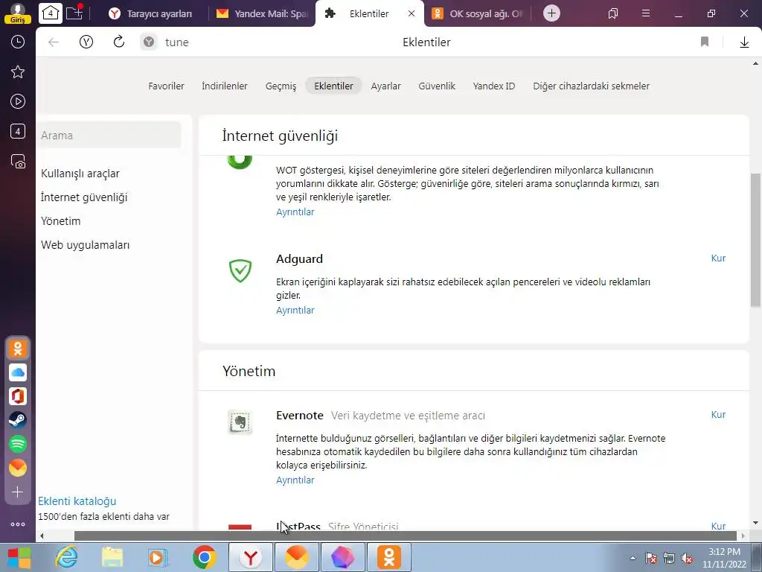Launch Internet Explorer from the taskbar
This screenshot has height=572, width=762.
66,558
